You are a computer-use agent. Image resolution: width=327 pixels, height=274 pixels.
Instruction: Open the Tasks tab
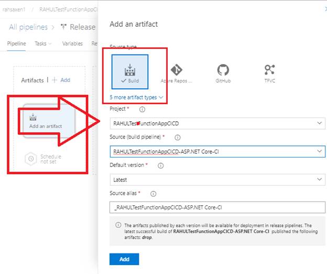coord(40,44)
